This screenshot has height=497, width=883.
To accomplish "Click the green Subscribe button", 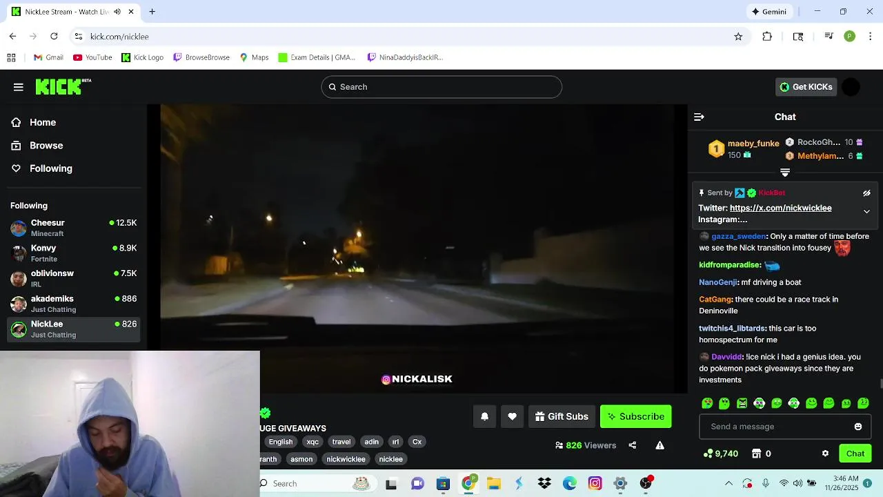I will (x=635, y=416).
